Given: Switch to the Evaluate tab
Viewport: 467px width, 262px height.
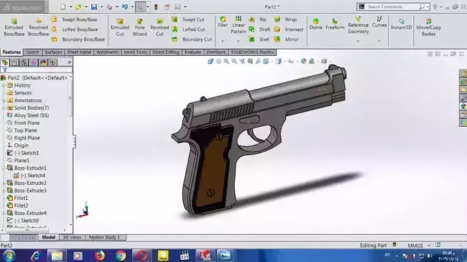Looking at the screenshot, I should 193,52.
